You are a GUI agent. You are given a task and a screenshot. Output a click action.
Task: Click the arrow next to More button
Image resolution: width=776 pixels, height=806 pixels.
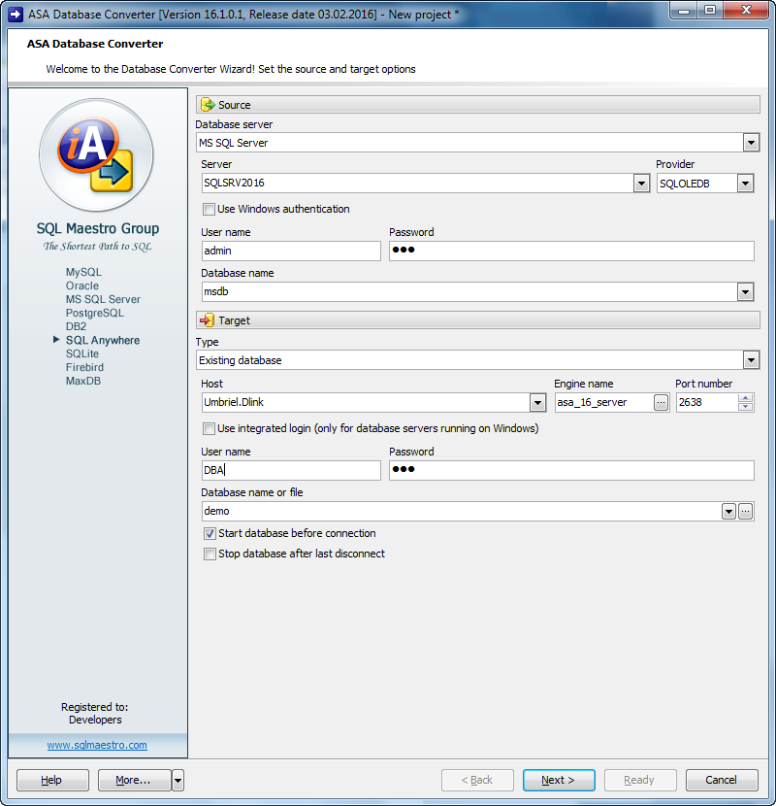tap(177, 780)
